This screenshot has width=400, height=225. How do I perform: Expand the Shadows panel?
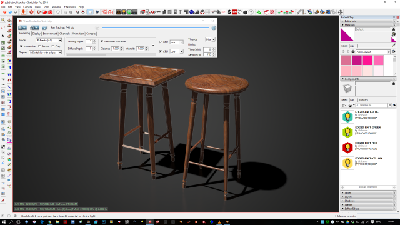pos(342,201)
